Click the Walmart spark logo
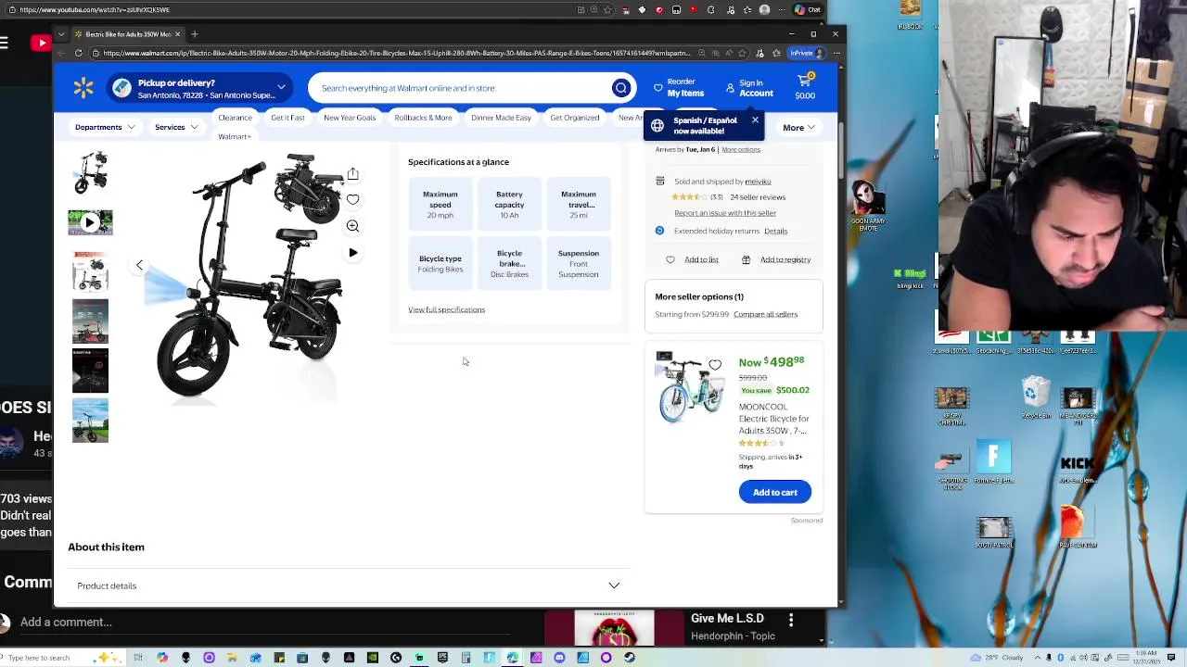The height and width of the screenshot is (667, 1187). click(x=83, y=88)
